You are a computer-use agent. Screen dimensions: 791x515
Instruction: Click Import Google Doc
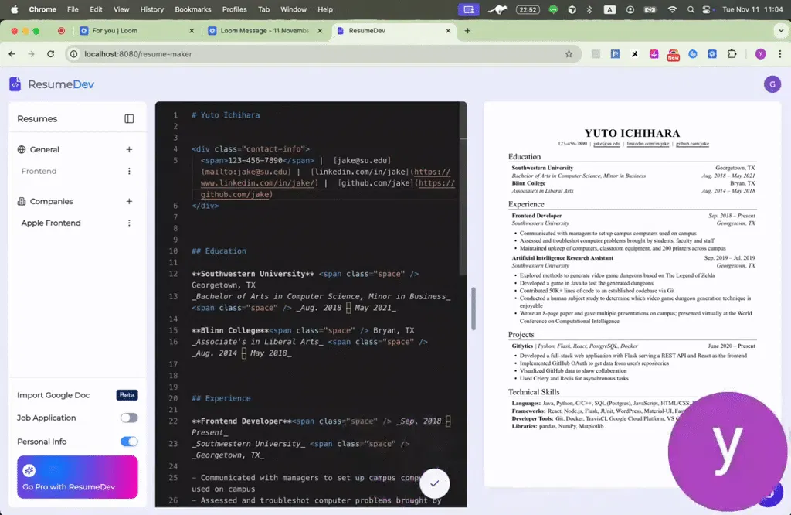(x=53, y=395)
